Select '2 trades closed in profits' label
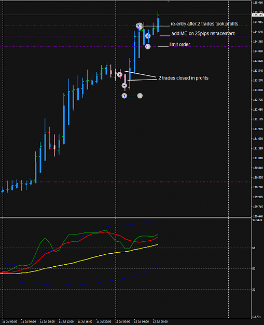 [184, 78]
